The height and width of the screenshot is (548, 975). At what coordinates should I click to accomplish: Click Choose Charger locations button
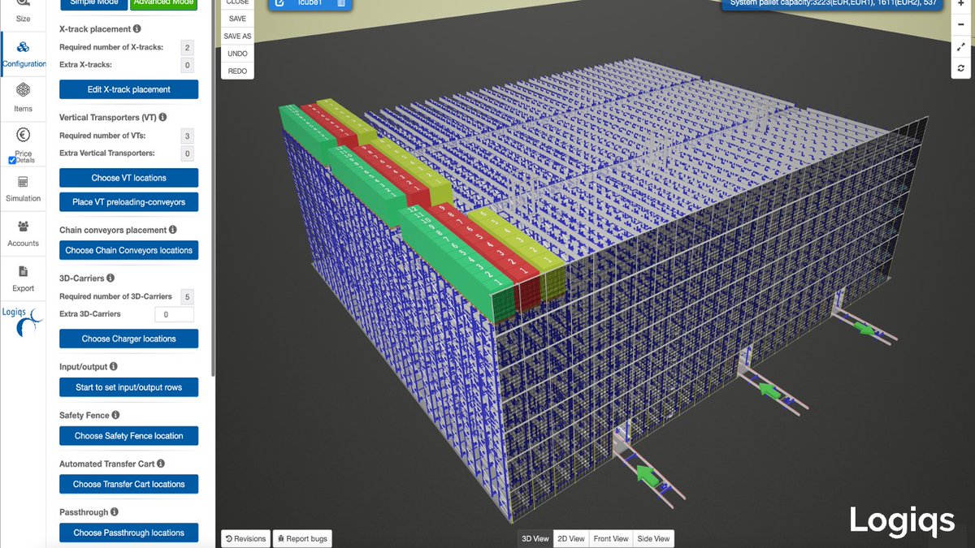(128, 339)
